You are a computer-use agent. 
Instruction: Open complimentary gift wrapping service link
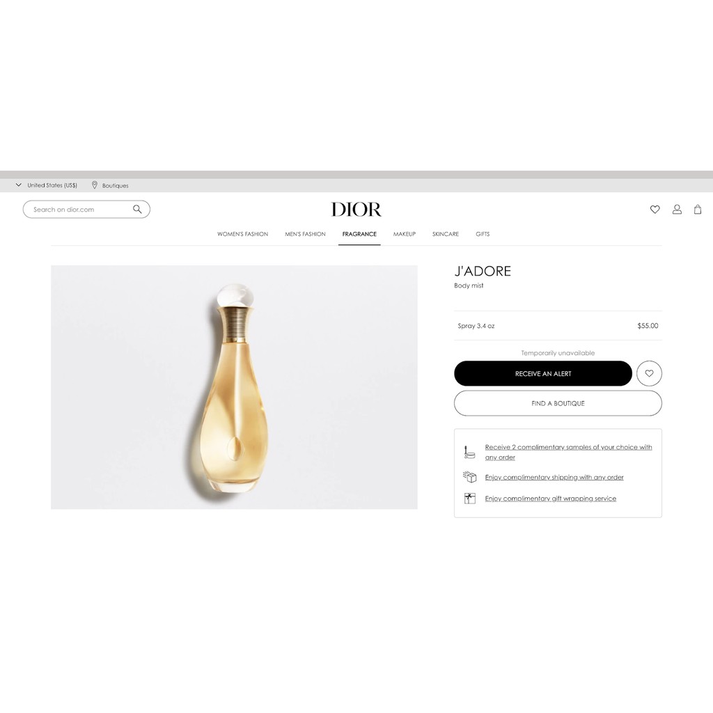(551, 499)
